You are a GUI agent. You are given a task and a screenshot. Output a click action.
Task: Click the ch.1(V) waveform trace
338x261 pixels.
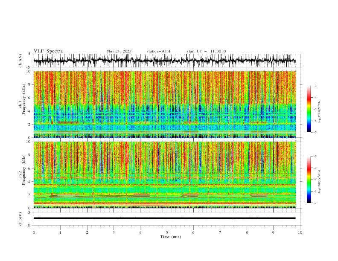[x=164, y=61]
